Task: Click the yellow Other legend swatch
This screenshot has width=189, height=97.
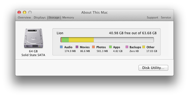Action: coord(144,47)
